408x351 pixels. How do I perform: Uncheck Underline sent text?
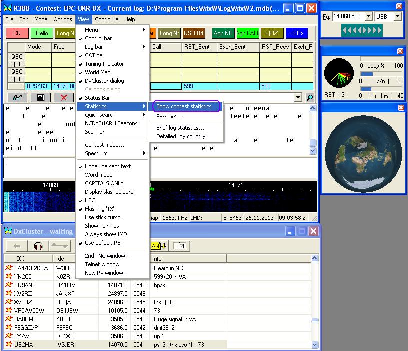[x=107, y=166]
